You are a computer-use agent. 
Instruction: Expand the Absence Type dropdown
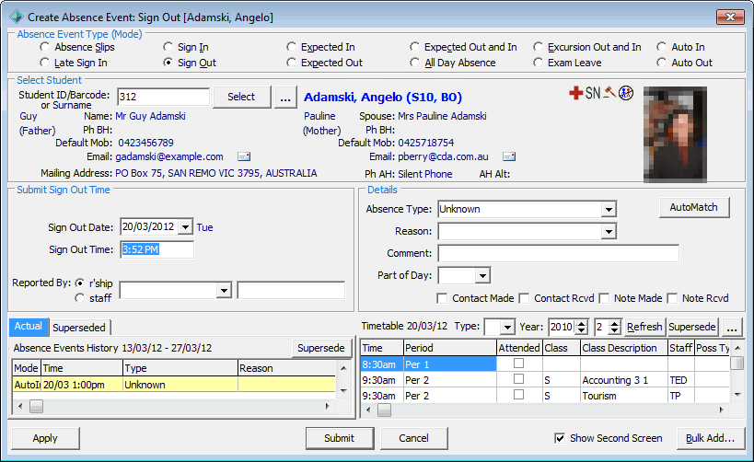tap(609, 209)
